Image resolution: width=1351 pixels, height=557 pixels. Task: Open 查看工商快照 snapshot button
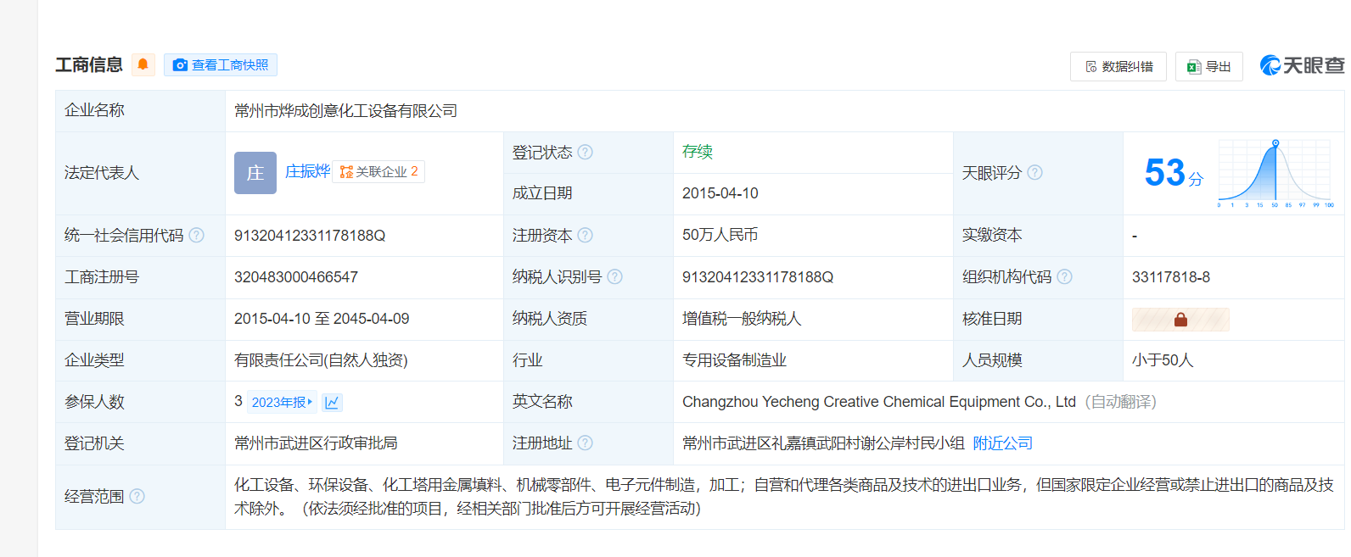click(221, 65)
